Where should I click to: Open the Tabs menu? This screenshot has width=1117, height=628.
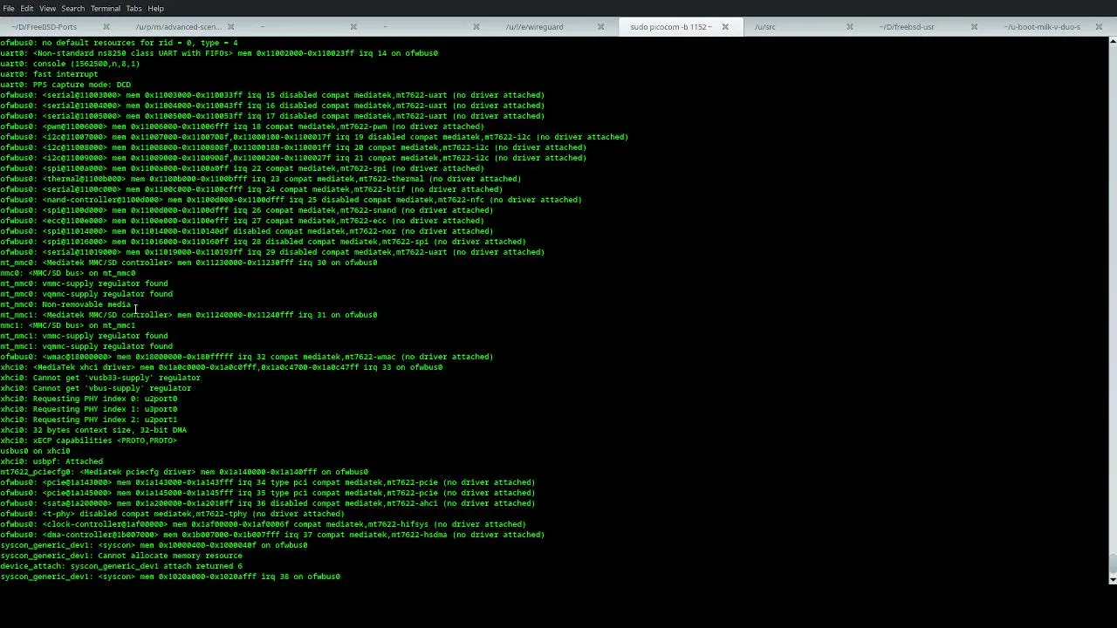click(134, 9)
